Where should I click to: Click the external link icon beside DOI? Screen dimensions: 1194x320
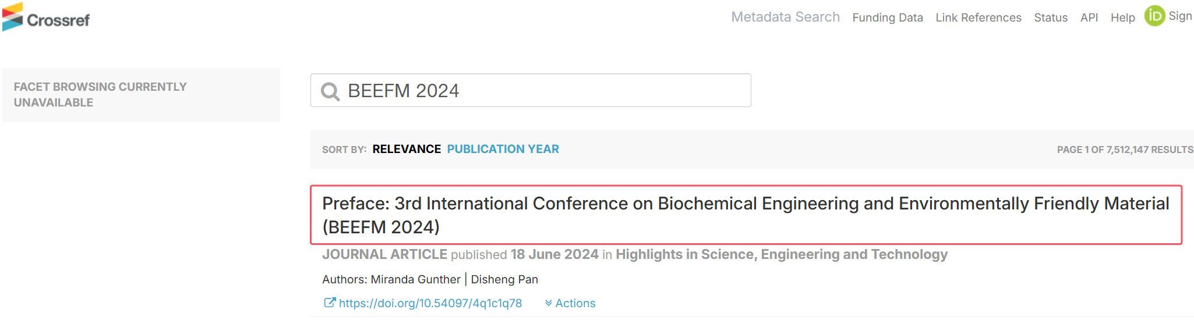(330, 303)
